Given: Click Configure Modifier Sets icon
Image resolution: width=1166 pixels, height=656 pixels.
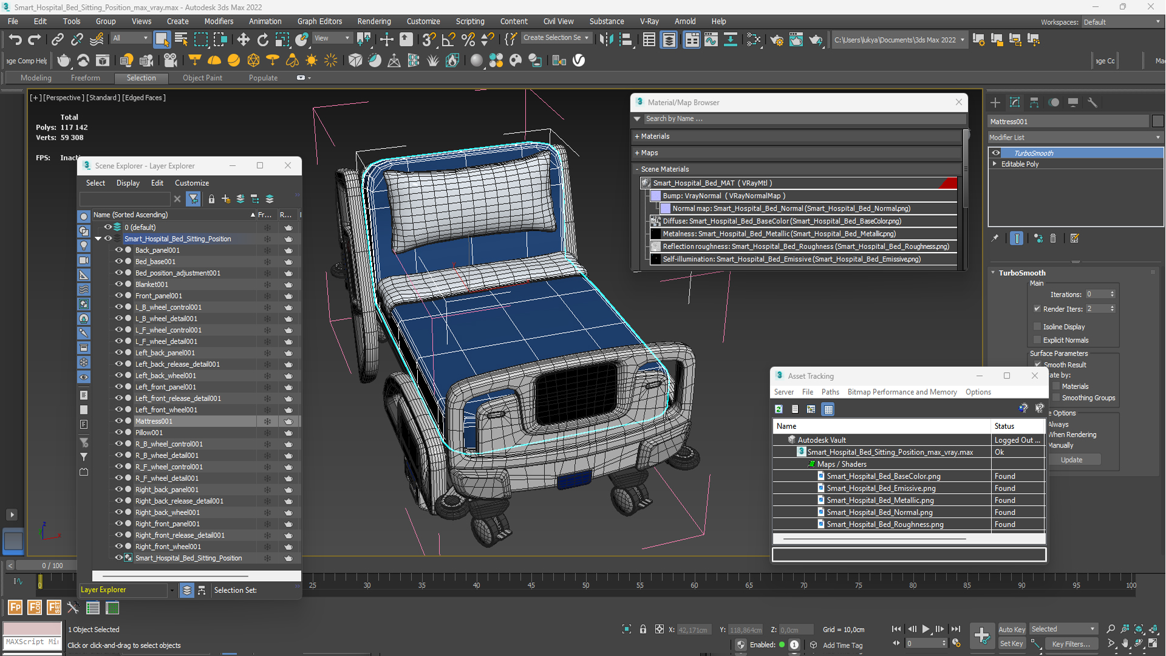Looking at the screenshot, I should tap(1074, 238).
